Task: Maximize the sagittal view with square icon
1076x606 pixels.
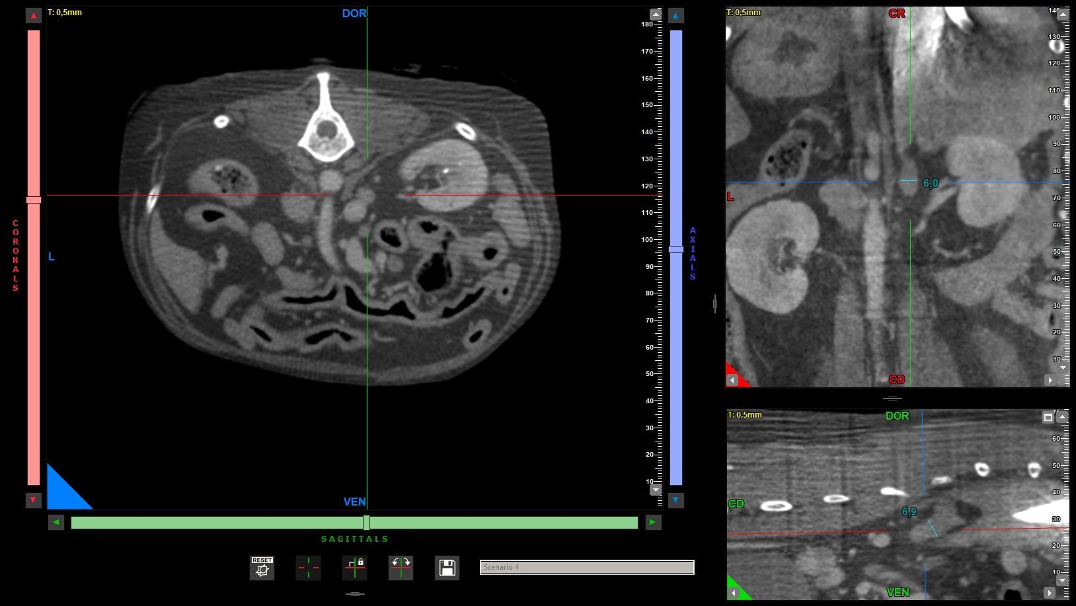Action: pos(1048,417)
